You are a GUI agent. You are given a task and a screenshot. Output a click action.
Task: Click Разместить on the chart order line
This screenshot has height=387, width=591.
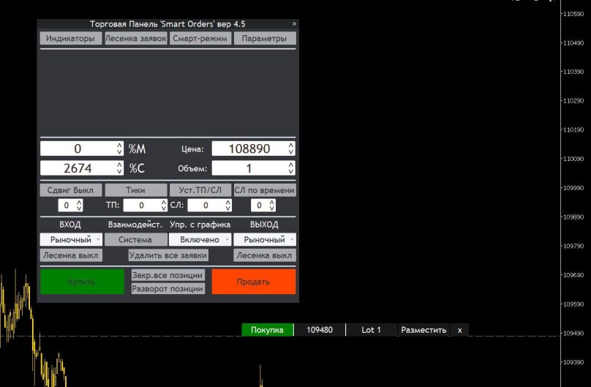coord(423,330)
